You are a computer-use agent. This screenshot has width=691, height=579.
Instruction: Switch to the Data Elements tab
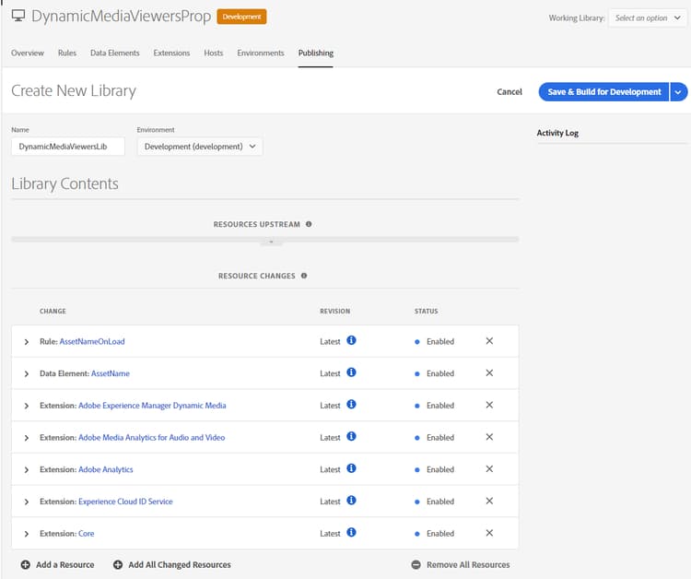click(x=114, y=53)
